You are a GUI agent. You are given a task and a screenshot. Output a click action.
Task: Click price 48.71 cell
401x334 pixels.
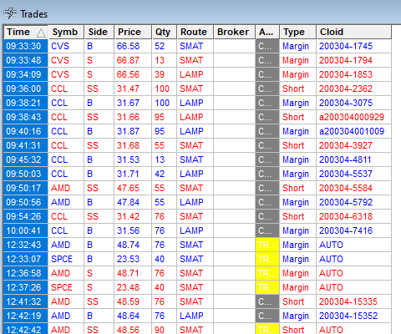pyautogui.click(x=128, y=273)
